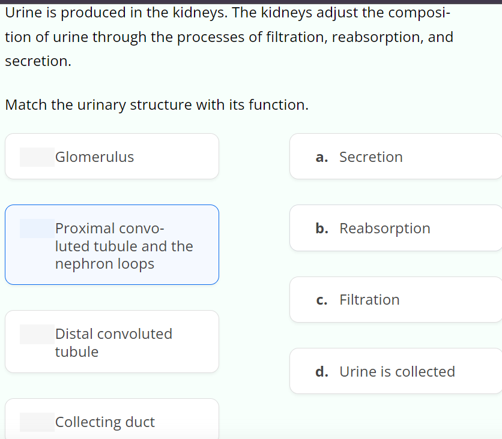
Task: Select the letter d beside Urine is collected
Action: pyautogui.click(x=322, y=371)
